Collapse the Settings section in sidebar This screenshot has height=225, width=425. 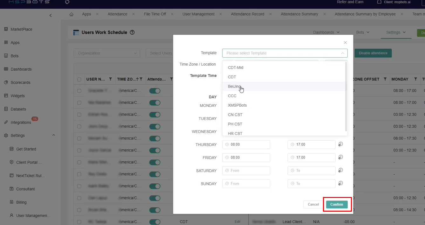click(53, 135)
